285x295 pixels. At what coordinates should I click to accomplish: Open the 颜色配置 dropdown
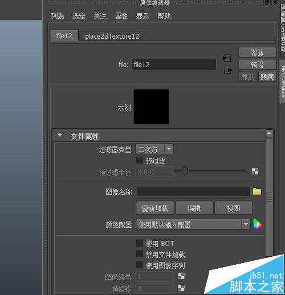[x=193, y=224]
